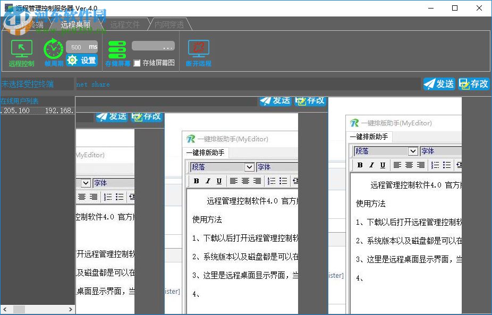
Task: Click the 未选择受控终端 status label
Action: (x=27, y=84)
